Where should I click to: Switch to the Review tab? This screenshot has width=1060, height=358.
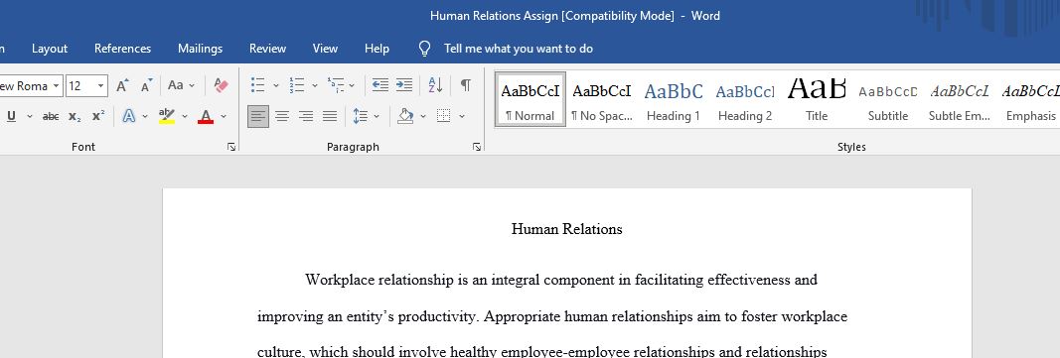(x=267, y=49)
